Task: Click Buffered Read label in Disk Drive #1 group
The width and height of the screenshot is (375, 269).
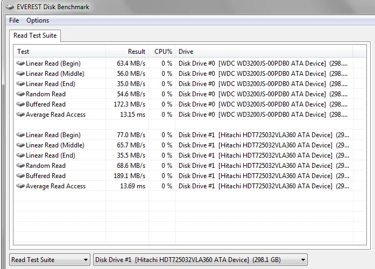Action: [46, 176]
